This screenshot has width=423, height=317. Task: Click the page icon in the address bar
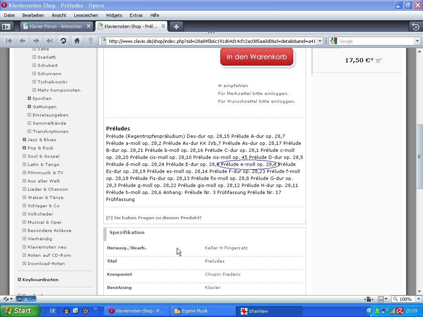(x=103, y=41)
